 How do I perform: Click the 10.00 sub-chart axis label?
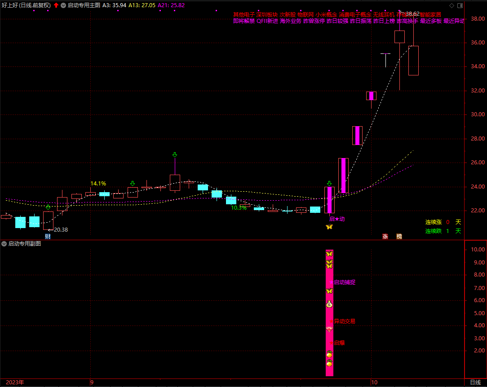point(478,250)
